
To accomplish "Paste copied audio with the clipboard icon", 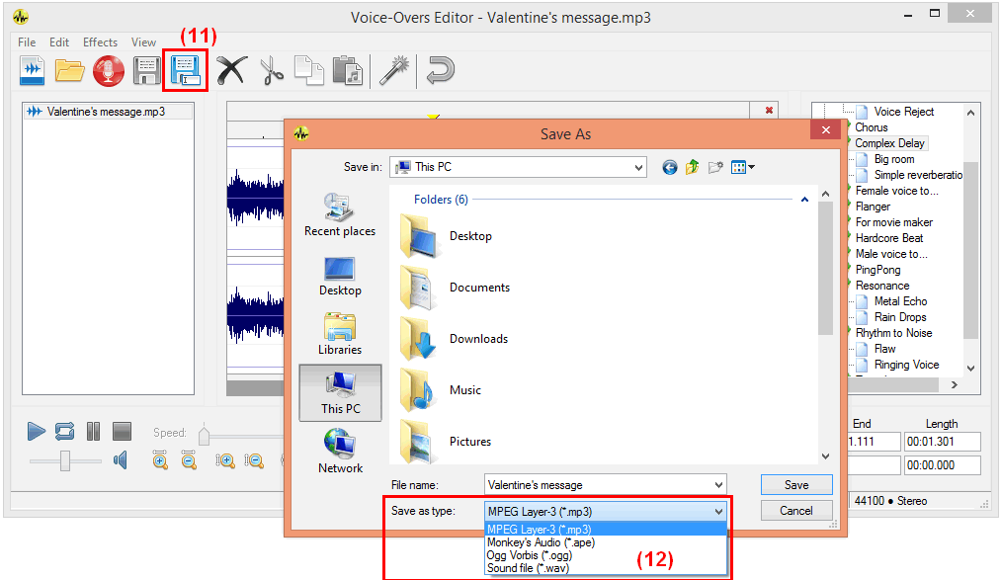I will [x=346, y=70].
